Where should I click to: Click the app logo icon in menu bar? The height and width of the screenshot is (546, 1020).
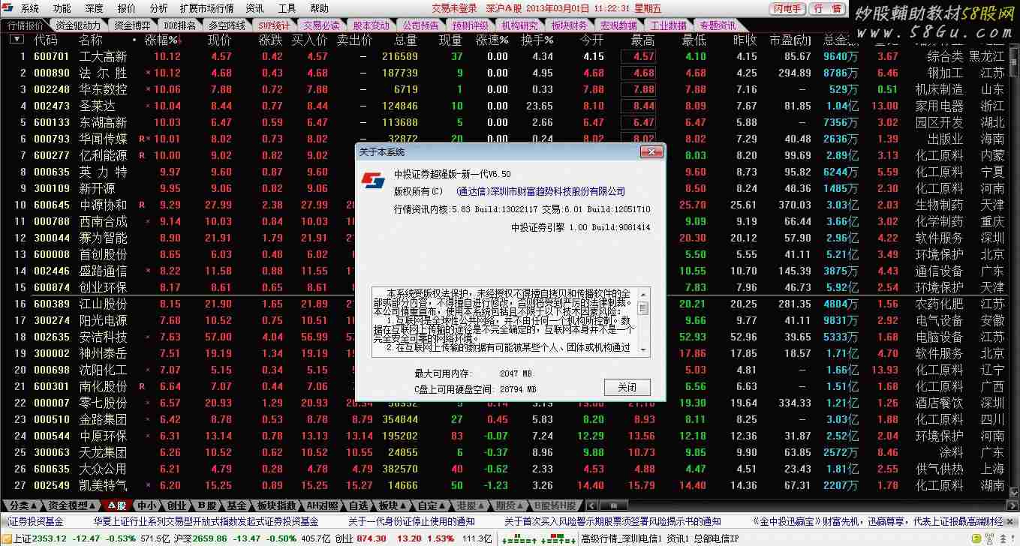8,9
